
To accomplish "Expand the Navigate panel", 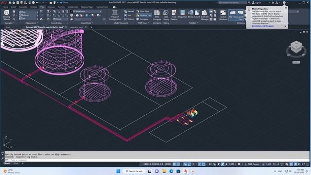I will click(10, 23).
